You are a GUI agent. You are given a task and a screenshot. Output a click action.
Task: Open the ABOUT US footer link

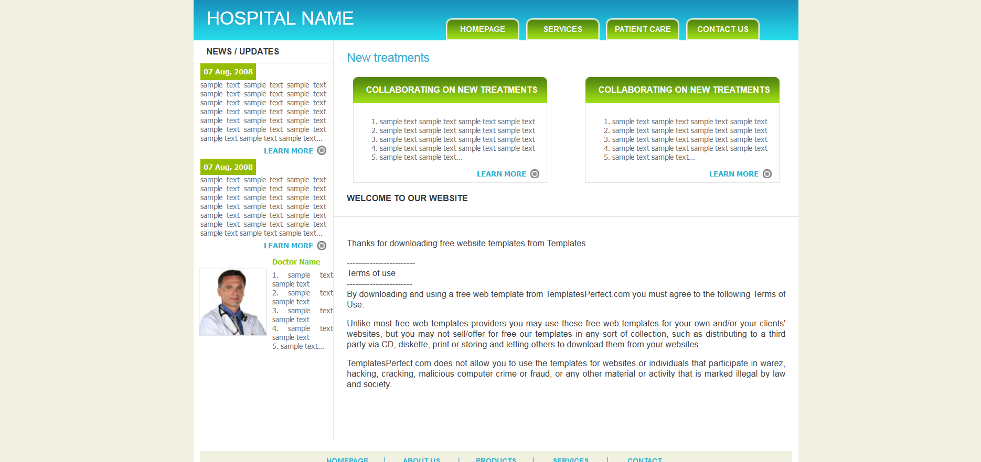(421, 459)
